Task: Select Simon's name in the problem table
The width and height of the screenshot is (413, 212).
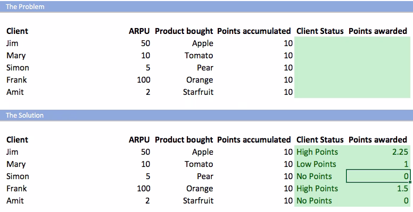Action: (x=18, y=68)
